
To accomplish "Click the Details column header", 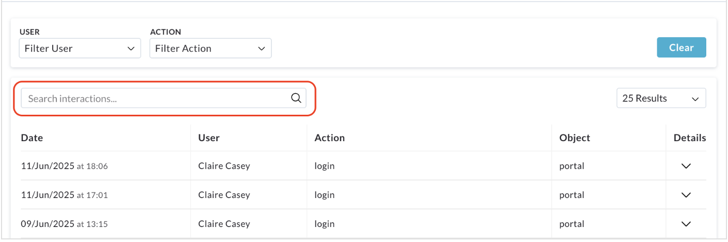I will coord(690,138).
